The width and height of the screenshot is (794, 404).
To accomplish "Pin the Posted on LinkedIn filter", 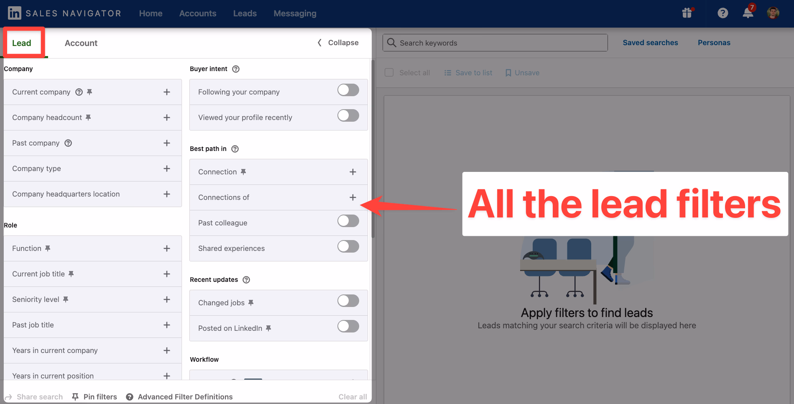I will [268, 328].
